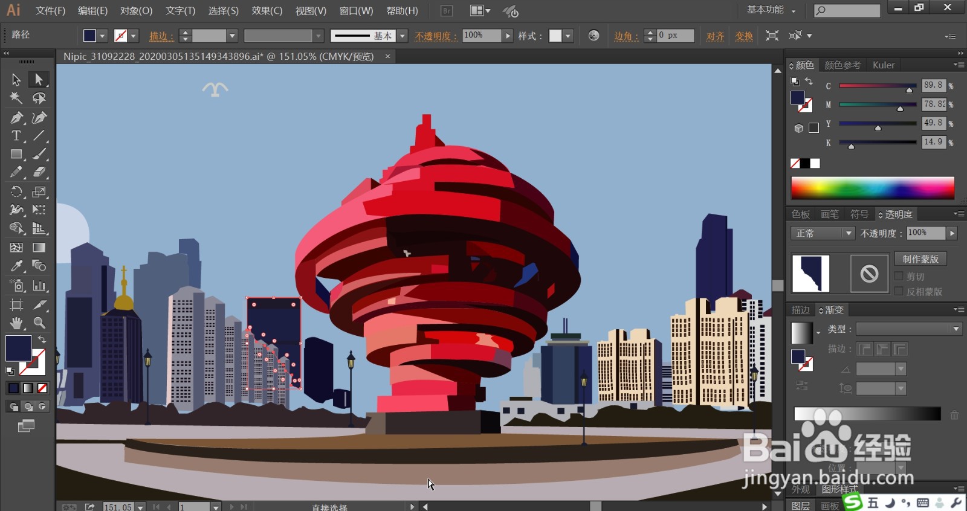Viewport: 967px width, 511px height.
Task: Expand the opacity 100% flyout in control bar
Action: tap(508, 36)
